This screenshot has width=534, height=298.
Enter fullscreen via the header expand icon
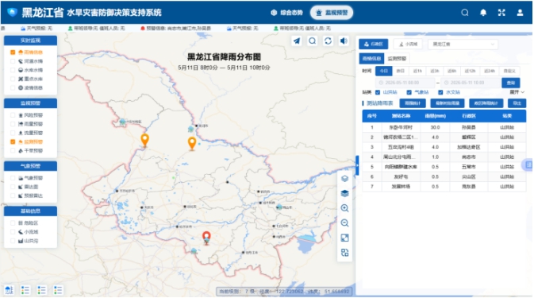coord(501,13)
